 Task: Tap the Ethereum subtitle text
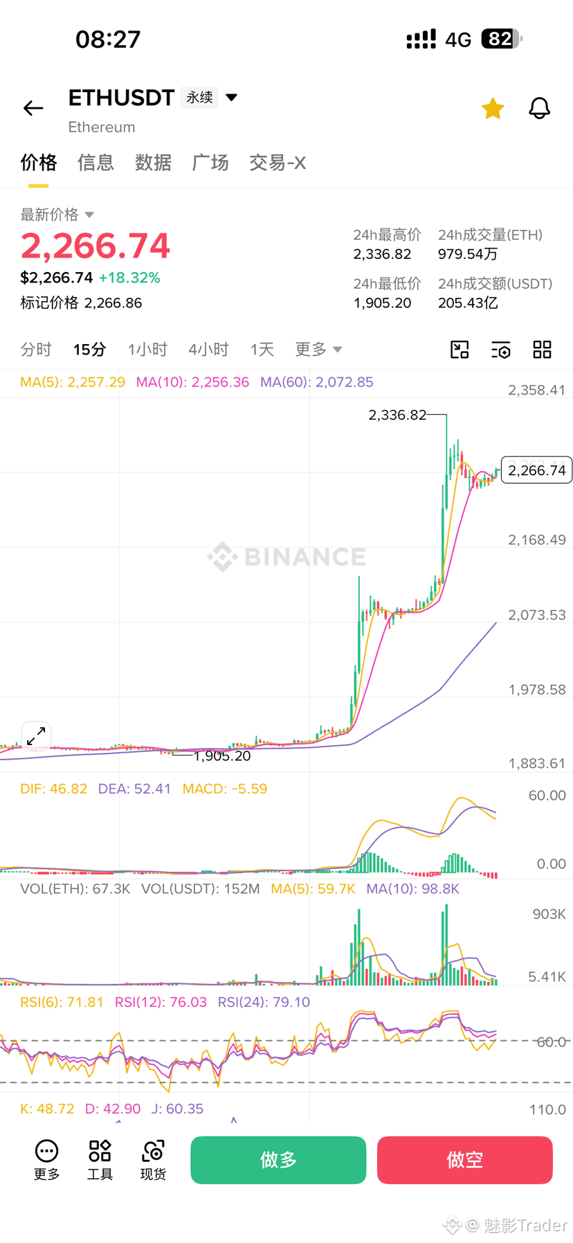(x=102, y=127)
